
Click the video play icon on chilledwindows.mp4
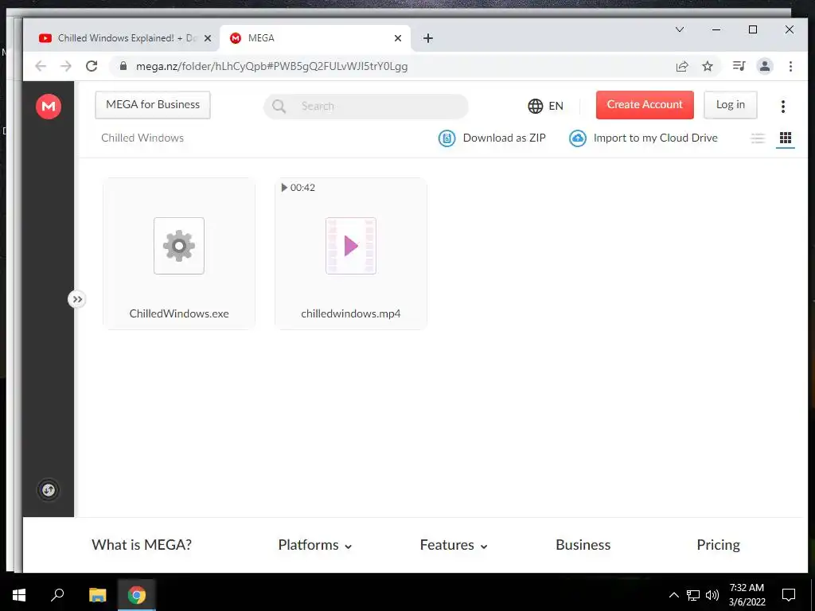(x=351, y=246)
